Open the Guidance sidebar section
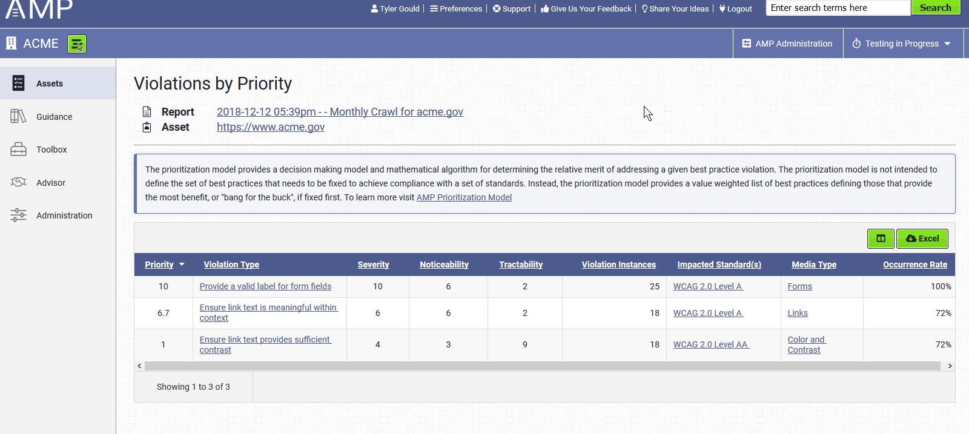969x434 pixels. point(58,117)
